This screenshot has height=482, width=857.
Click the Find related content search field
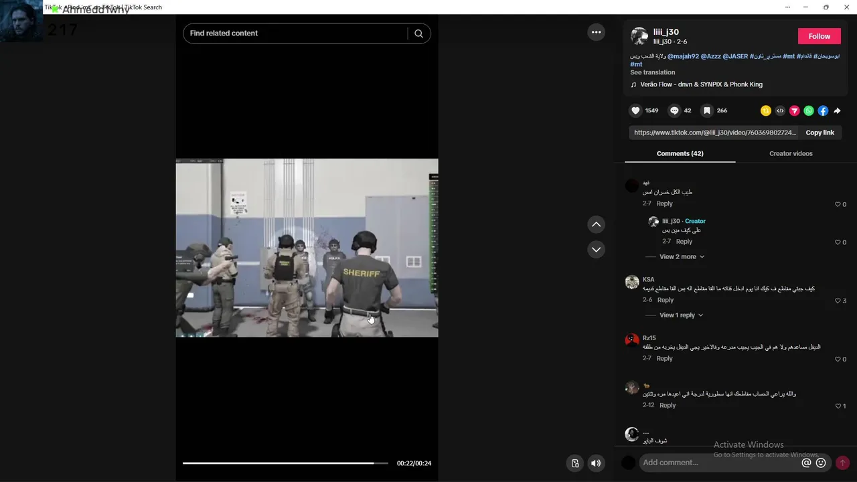coord(295,33)
